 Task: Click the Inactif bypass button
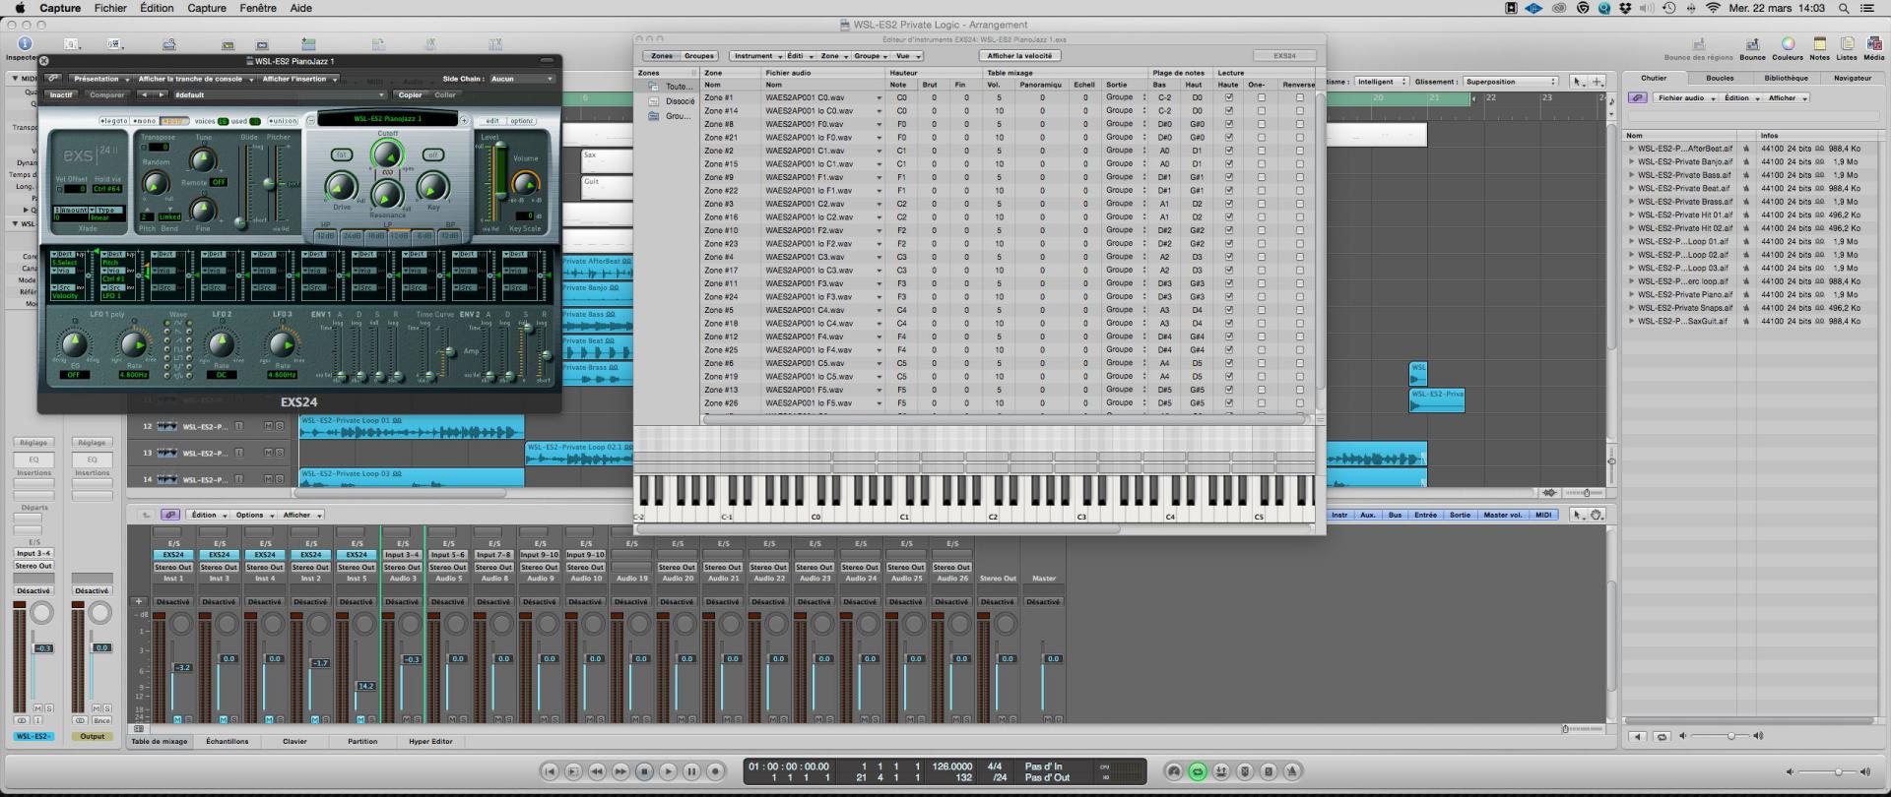pyautogui.click(x=61, y=95)
